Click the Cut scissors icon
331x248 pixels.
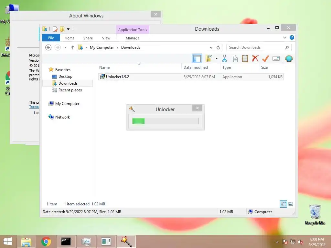tap(224, 58)
